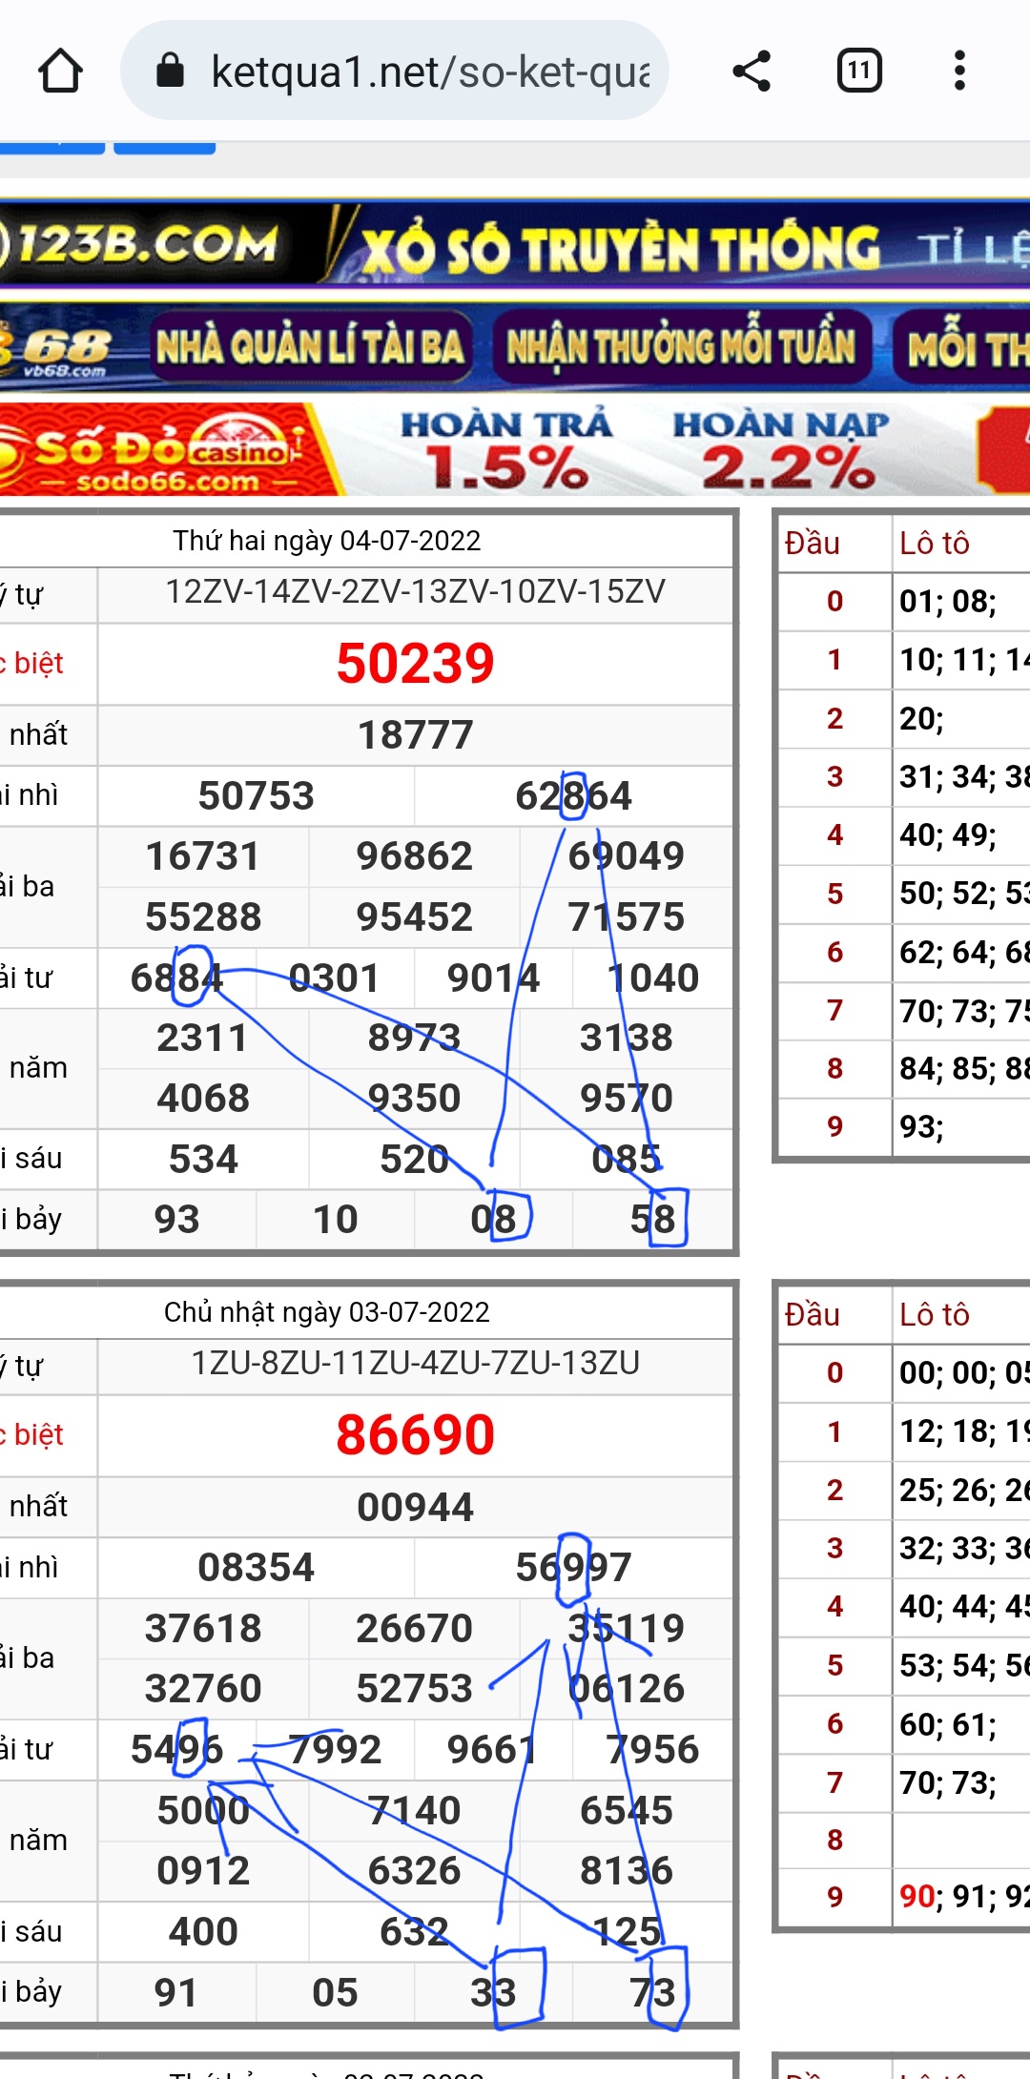Select seventh prize number 05
Screen dimensions: 1030x2079
[336, 1993]
